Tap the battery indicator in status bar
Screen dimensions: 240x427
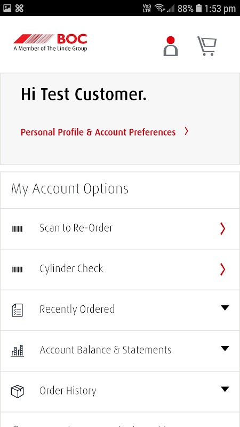pos(199,8)
